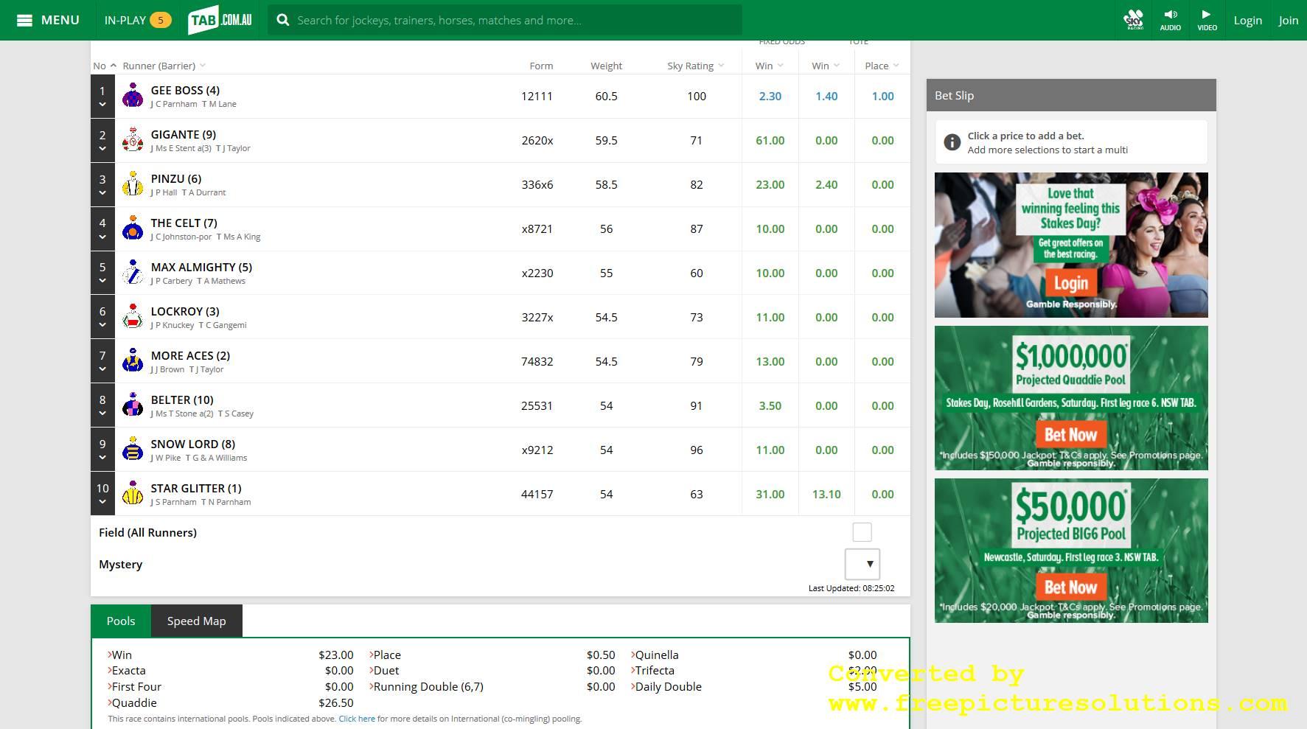Select Pinzu tote win 2.40
Image resolution: width=1307 pixels, height=729 pixels.
pyautogui.click(x=826, y=184)
